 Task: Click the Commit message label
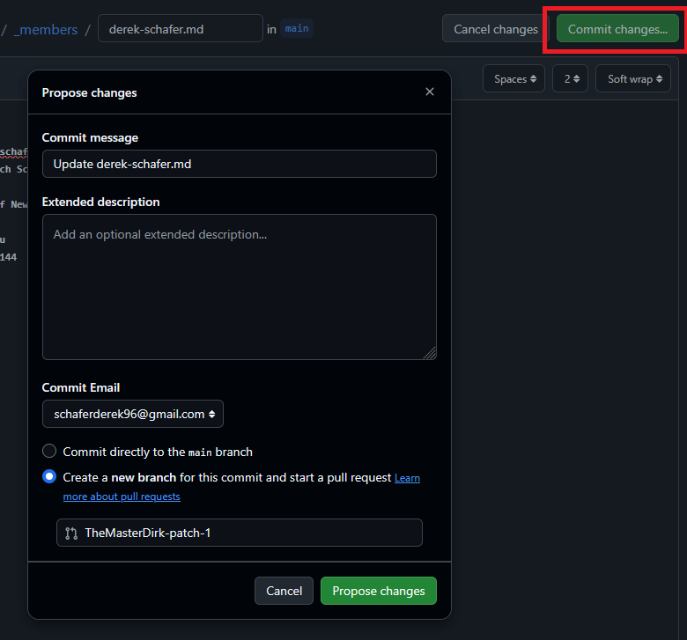(x=90, y=137)
